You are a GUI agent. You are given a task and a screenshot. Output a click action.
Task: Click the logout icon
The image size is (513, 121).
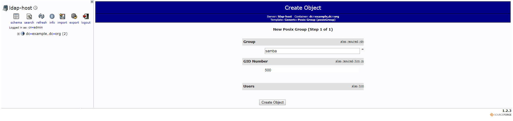(86, 16)
